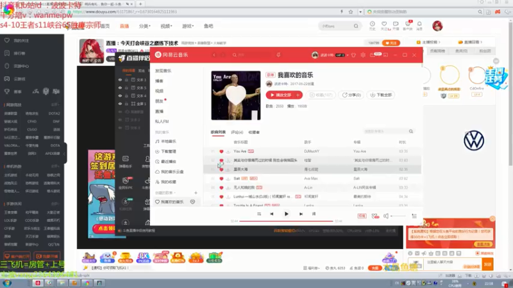Image resolution: width=513 pixels, height=288 pixels.
Task: Toggle the listen-together icon in player bar
Action: (375, 216)
